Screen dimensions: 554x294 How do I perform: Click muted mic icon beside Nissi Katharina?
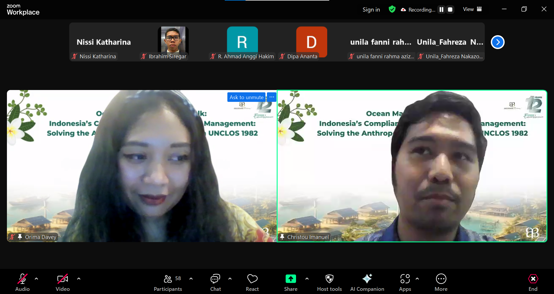point(74,56)
